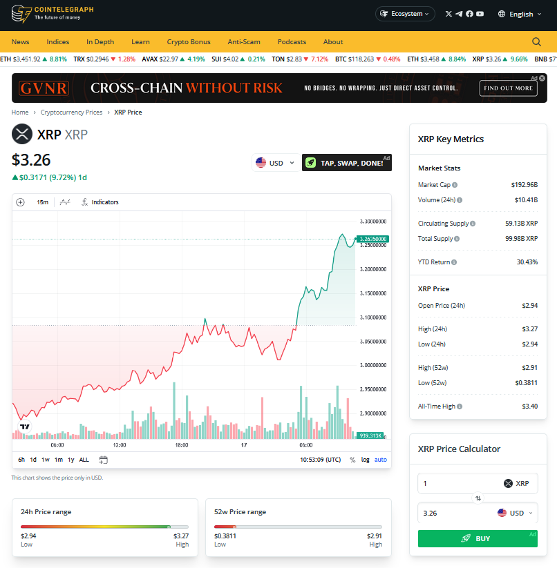This screenshot has width=557, height=568.
Task: Open the About menu item
Action: click(333, 41)
